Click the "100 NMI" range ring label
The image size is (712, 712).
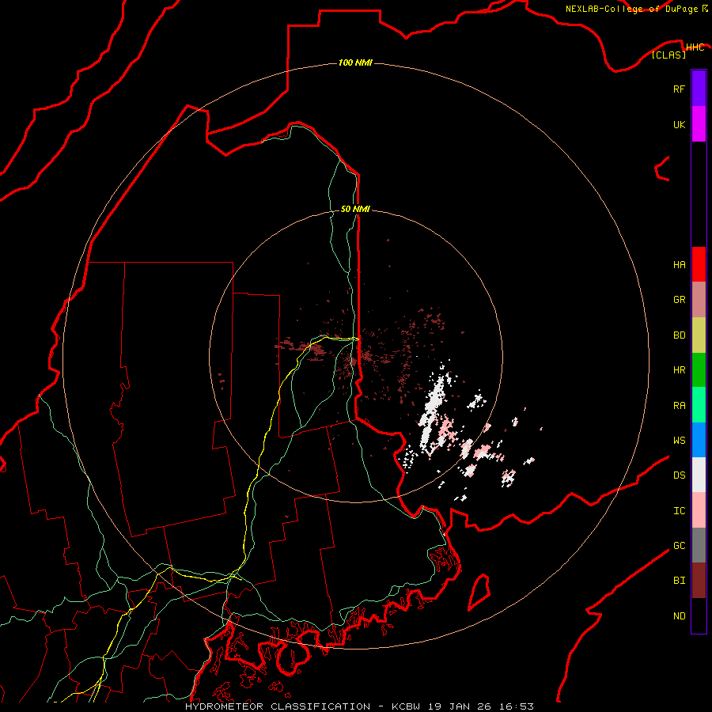[355, 62]
